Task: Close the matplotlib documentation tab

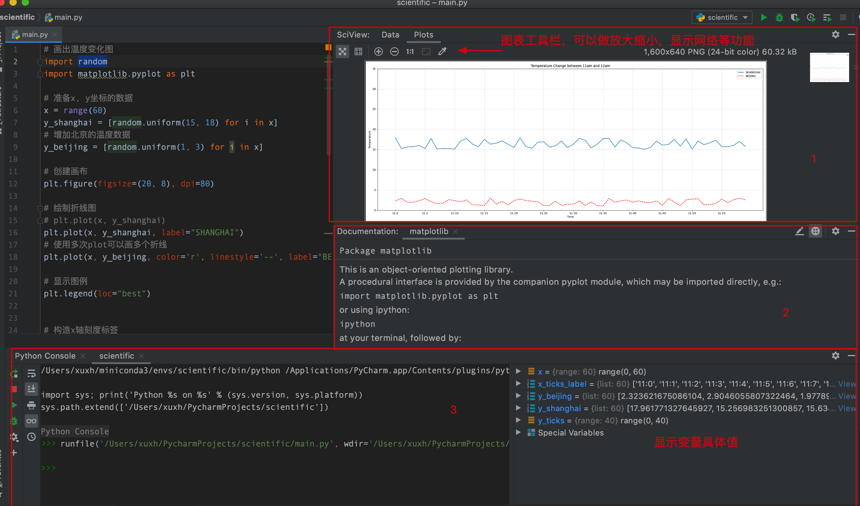Action: click(x=455, y=232)
